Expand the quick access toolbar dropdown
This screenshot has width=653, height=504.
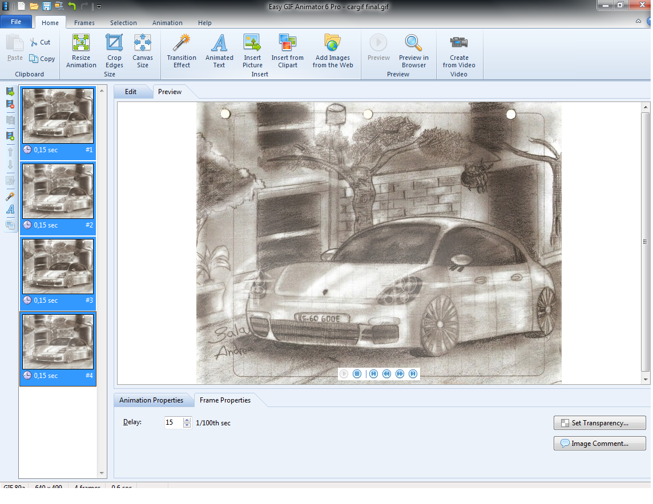pos(99,7)
